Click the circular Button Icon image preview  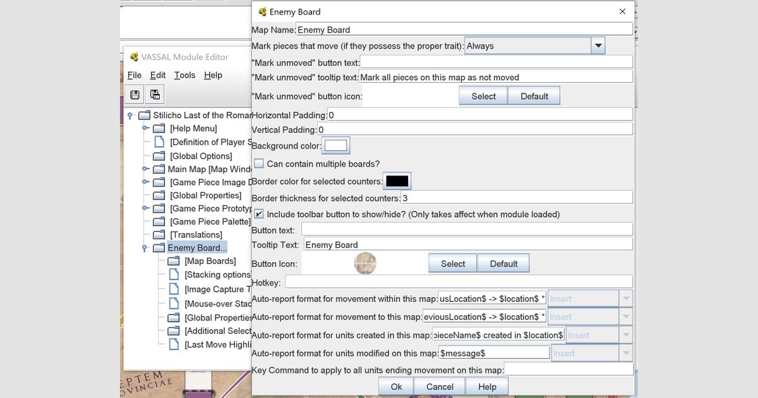[x=365, y=263]
